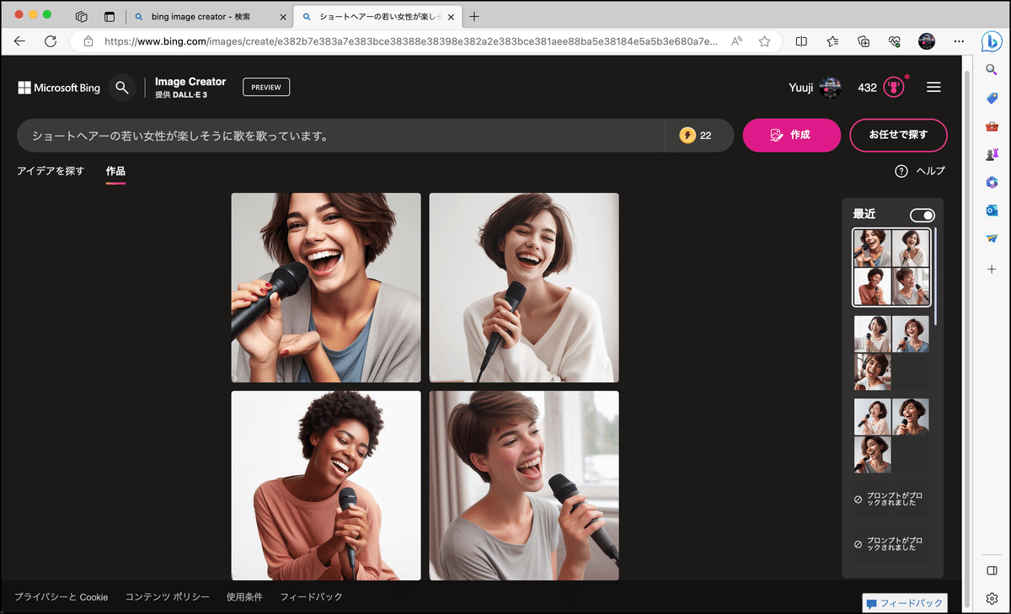Viewport: 1011px width, 614px height.
Task: Click the boost coin count 22
Action: (x=696, y=135)
